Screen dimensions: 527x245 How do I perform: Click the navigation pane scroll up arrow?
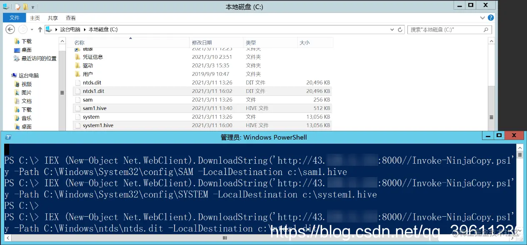click(62, 42)
